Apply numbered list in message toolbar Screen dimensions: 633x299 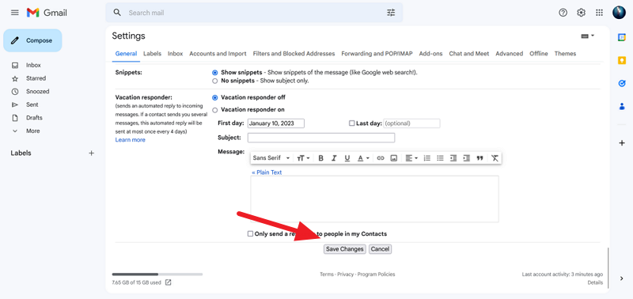pos(426,158)
